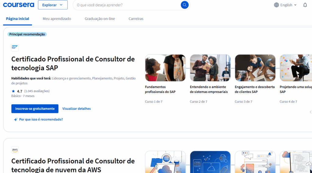Click Habilidades que você terá text

(x=31, y=78)
